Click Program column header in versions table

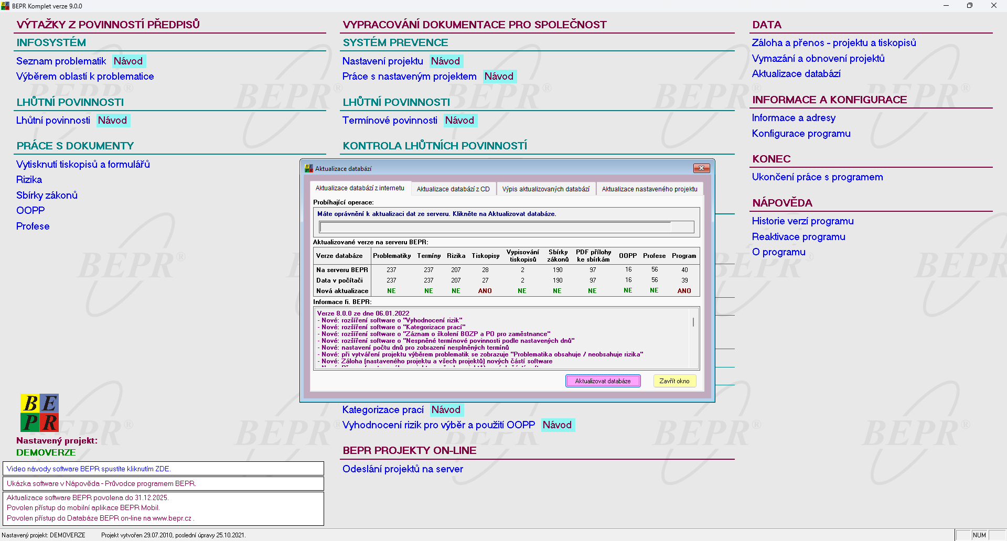(x=684, y=256)
